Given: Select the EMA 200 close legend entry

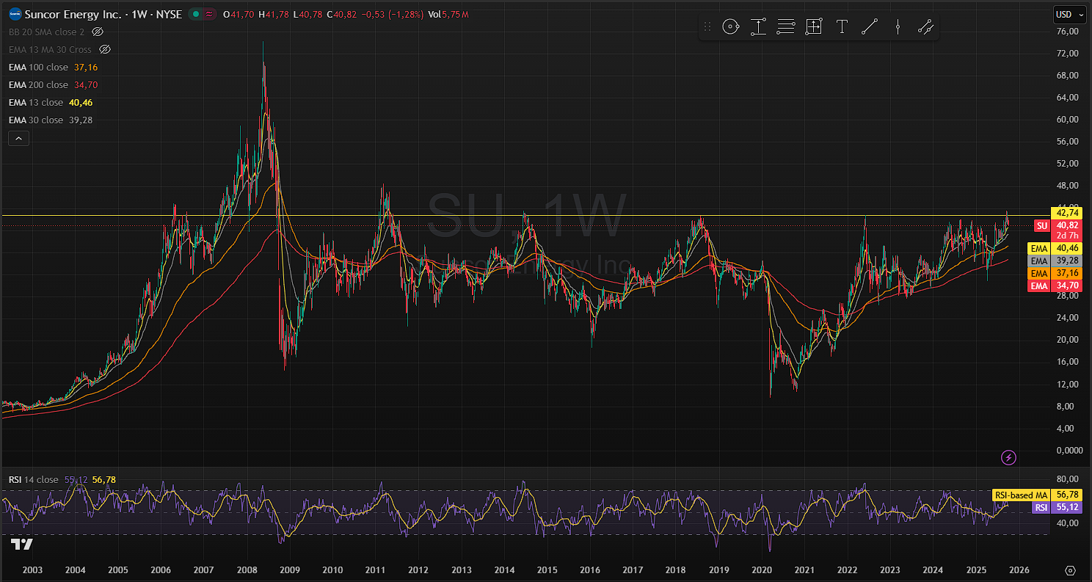Looking at the screenshot, I should click(53, 85).
